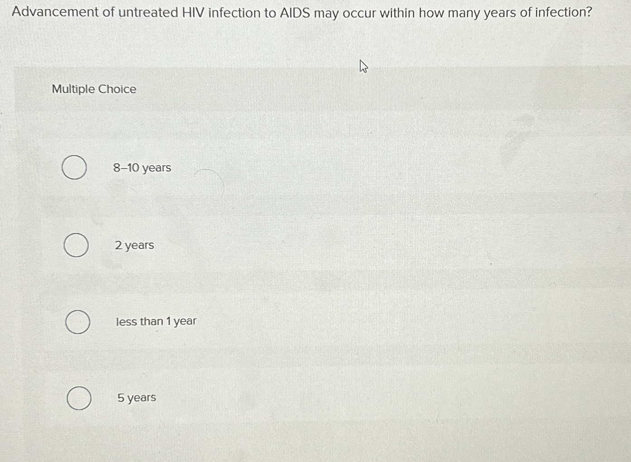
Task: Click the answer text 8–10 years
Action: click(142, 167)
